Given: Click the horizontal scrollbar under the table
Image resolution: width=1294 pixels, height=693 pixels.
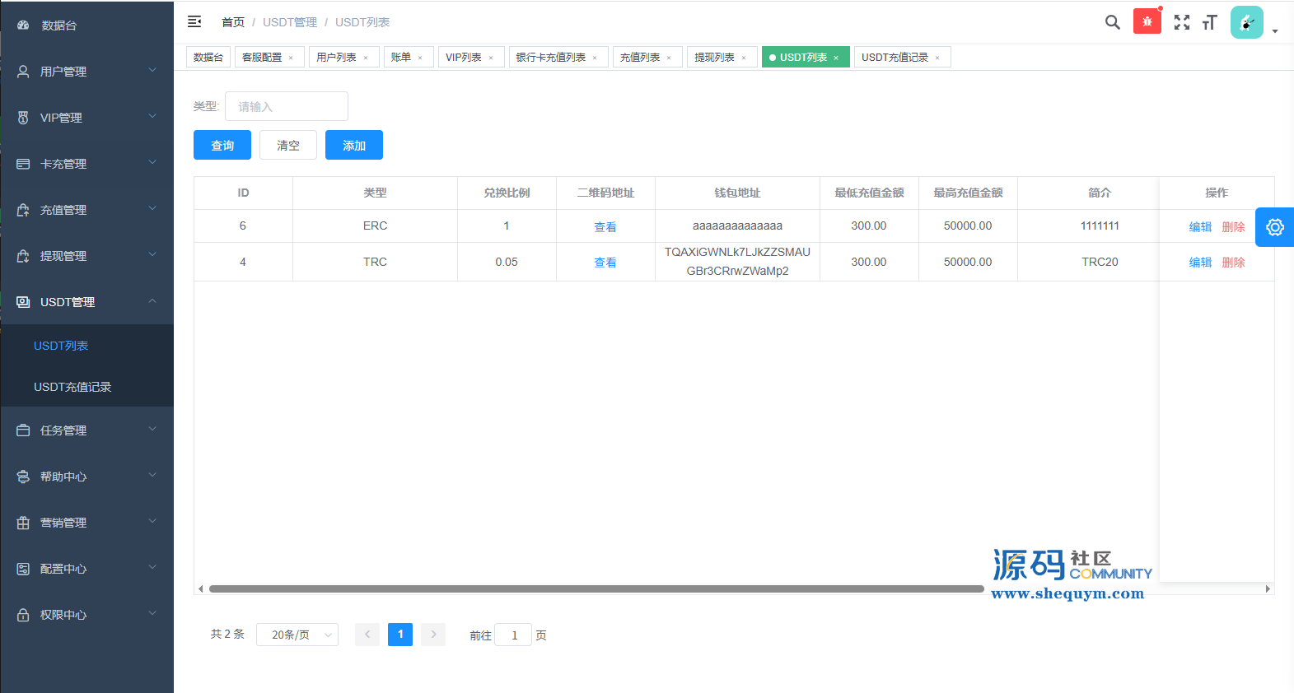Looking at the screenshot, I should pos(596,588).
